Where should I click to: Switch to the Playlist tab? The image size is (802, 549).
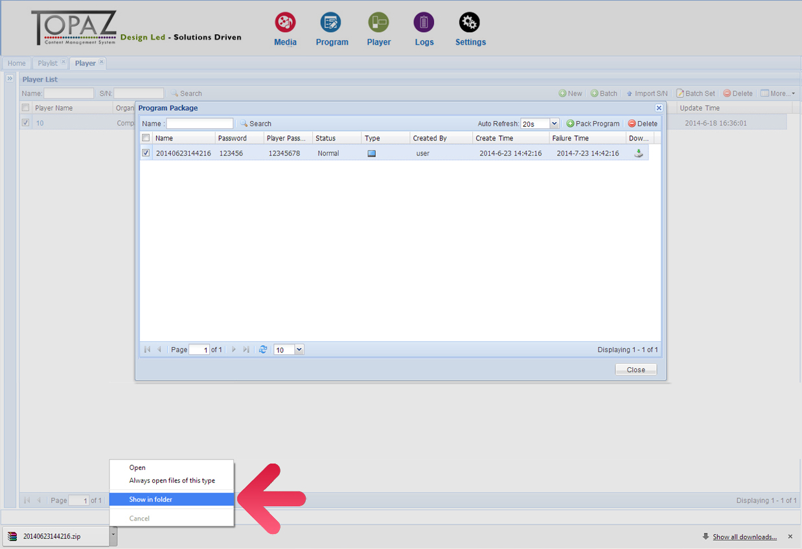pyautogui.click(x=47, y=63)
